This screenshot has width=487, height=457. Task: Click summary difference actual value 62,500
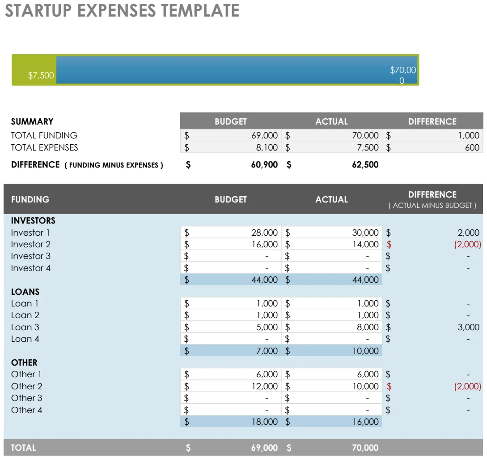click(365, 164)
